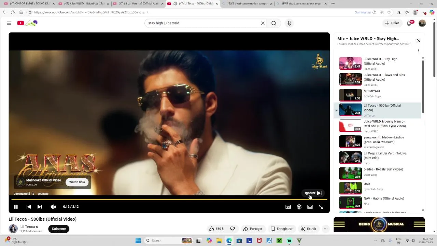Run the search with the magnifier button

[x=274, y=23]
